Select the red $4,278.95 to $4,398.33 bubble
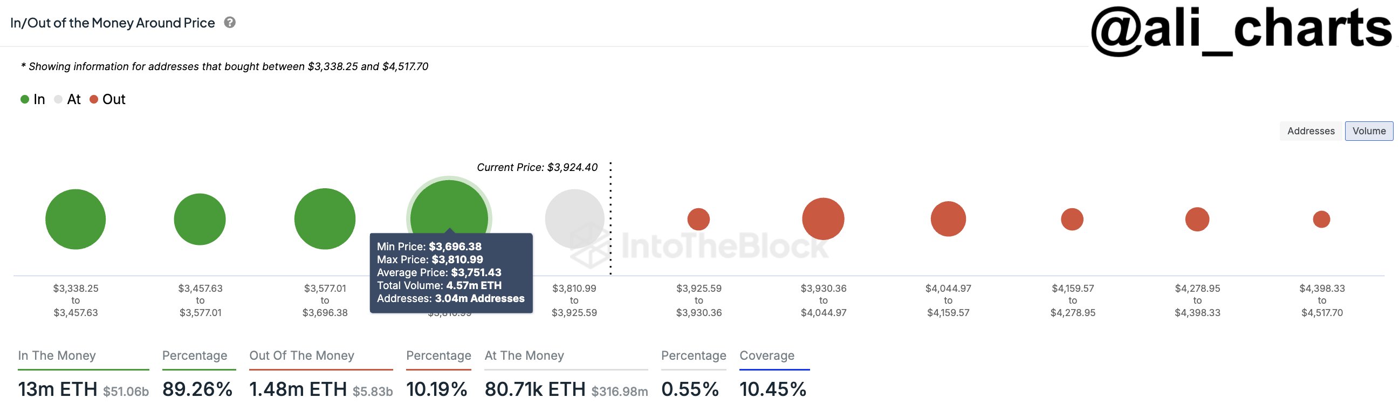Viewport: 1399px width, 411px height. pos(1197,220)
